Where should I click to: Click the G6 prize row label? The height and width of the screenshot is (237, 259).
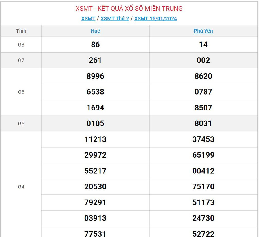pos(21,92)
